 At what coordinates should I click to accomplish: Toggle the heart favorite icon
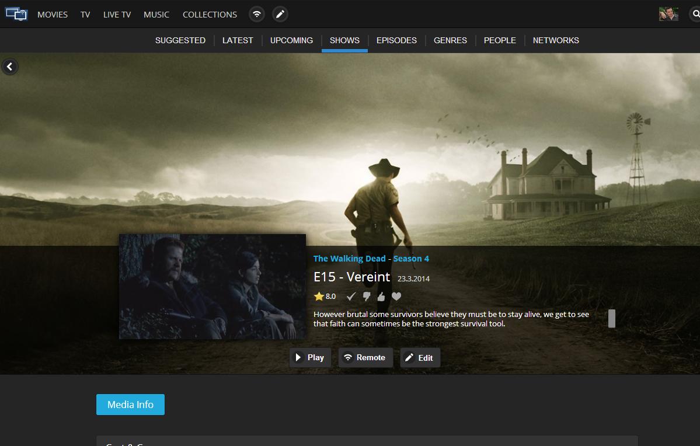(x=396, y=296)
